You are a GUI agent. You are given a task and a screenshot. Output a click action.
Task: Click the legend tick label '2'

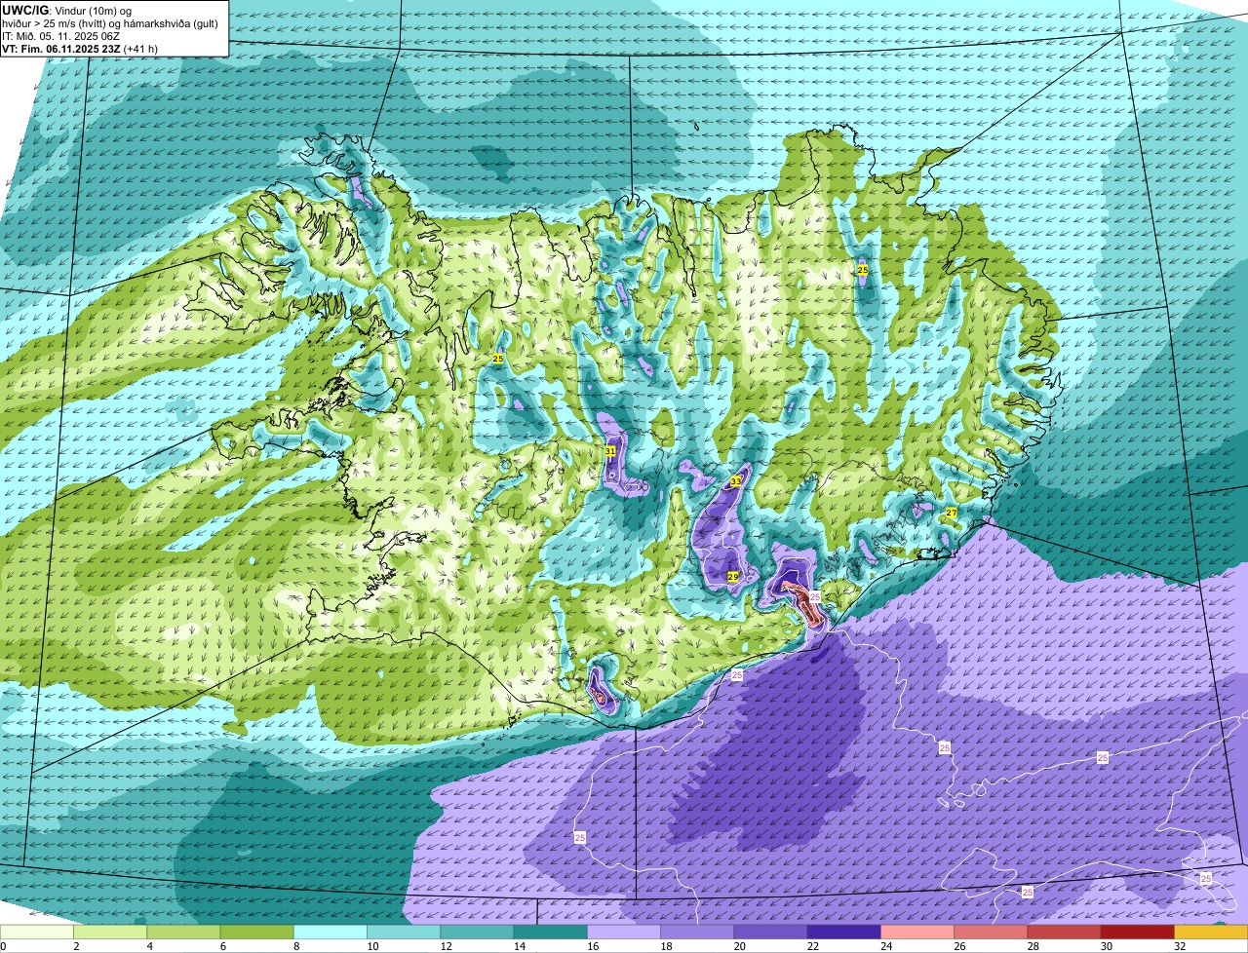75,946
